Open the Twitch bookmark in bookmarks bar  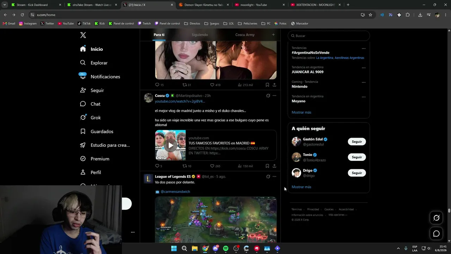click(144, 24)
